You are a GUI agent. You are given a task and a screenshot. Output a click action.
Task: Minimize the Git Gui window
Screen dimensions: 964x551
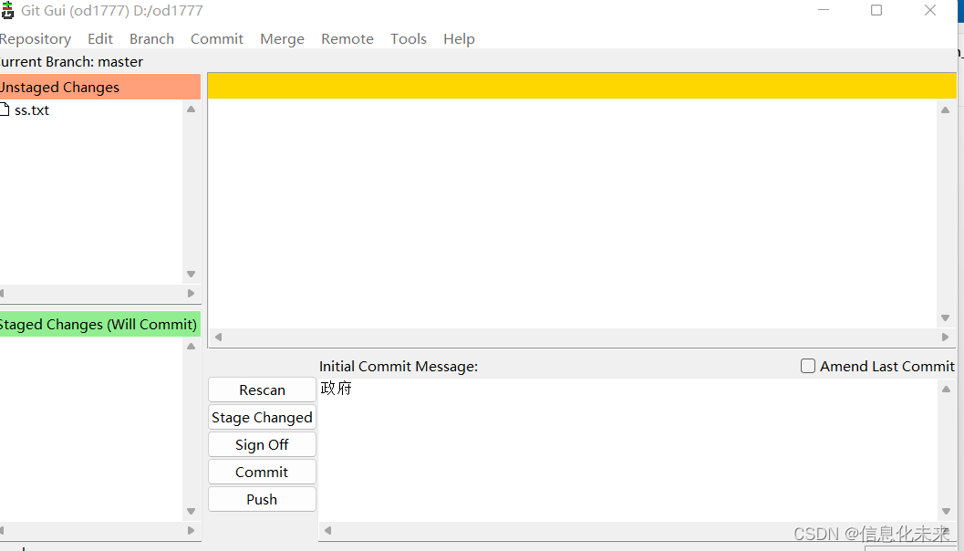pos(824,10)
